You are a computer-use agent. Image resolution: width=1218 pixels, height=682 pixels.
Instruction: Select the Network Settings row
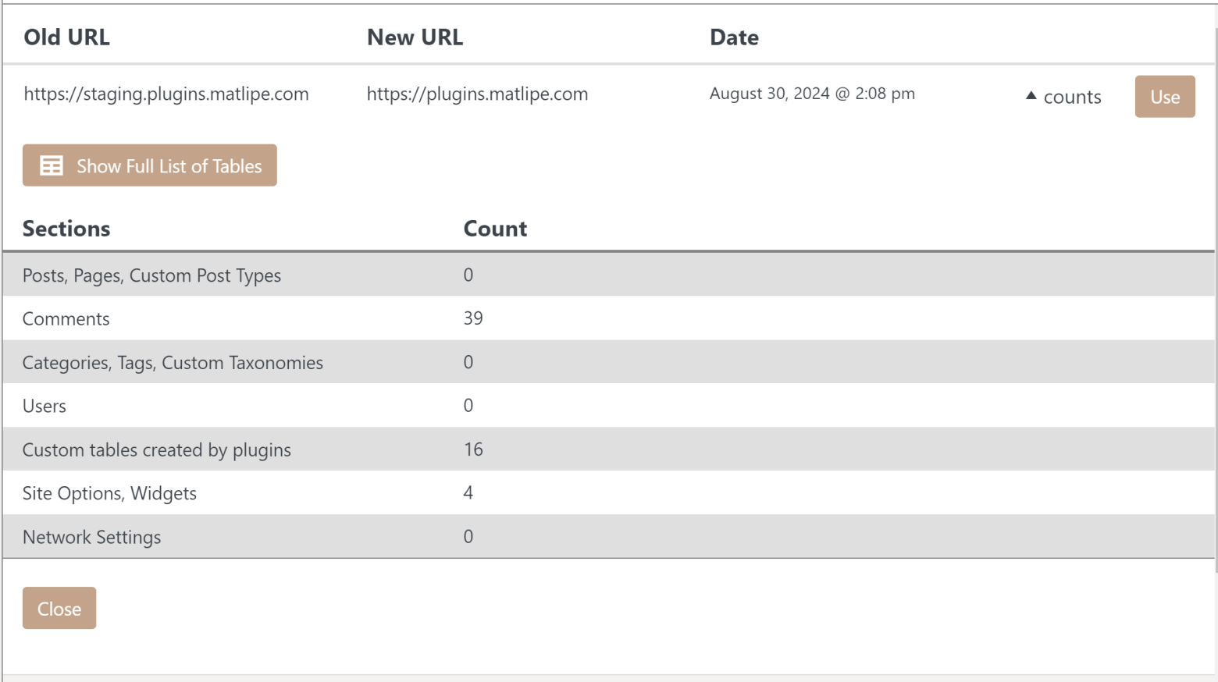[91, 538]
